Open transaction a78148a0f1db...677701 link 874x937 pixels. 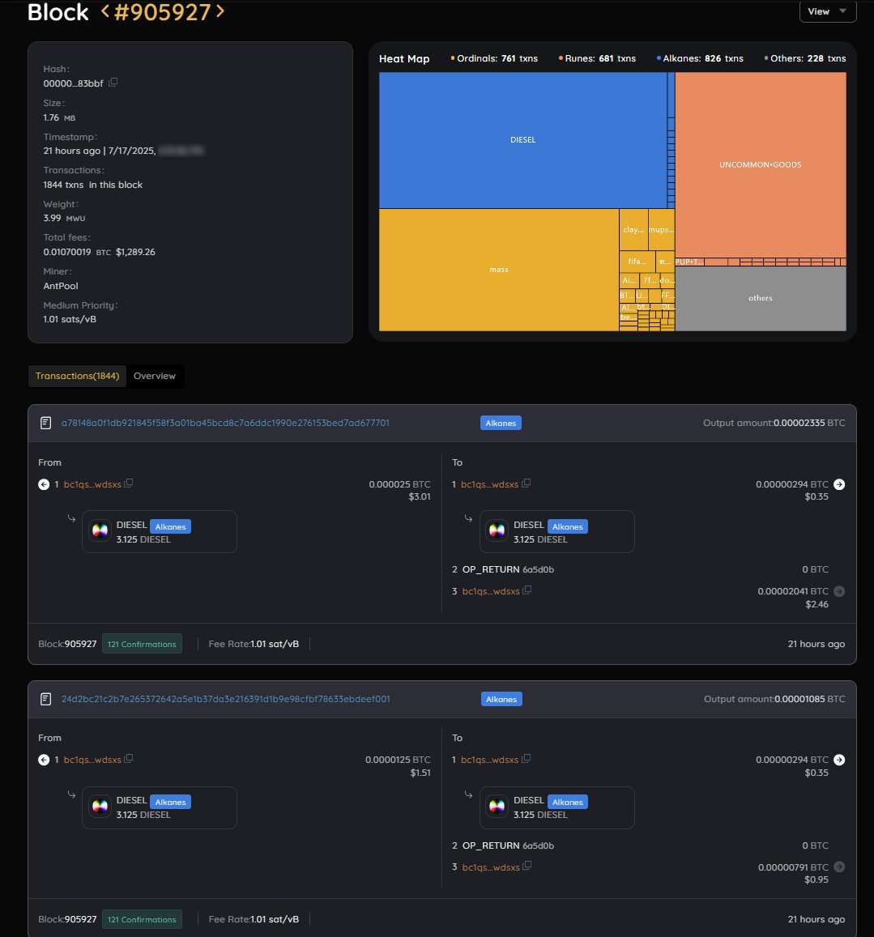point(224,423)
